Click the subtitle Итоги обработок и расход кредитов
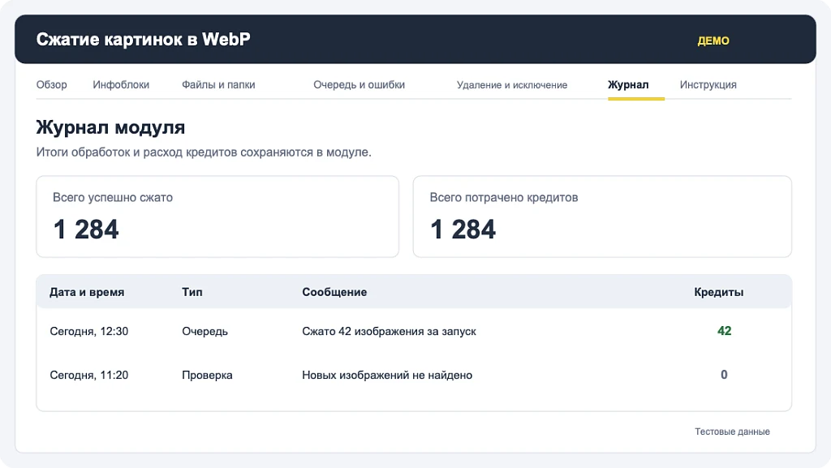This screenshot has height=468, width=831. tap(204, 152)
